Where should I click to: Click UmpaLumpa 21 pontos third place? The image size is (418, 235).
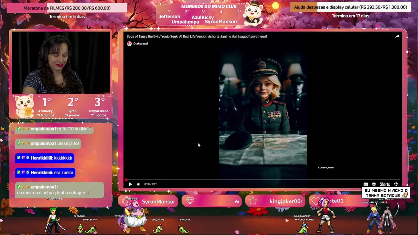99,107
